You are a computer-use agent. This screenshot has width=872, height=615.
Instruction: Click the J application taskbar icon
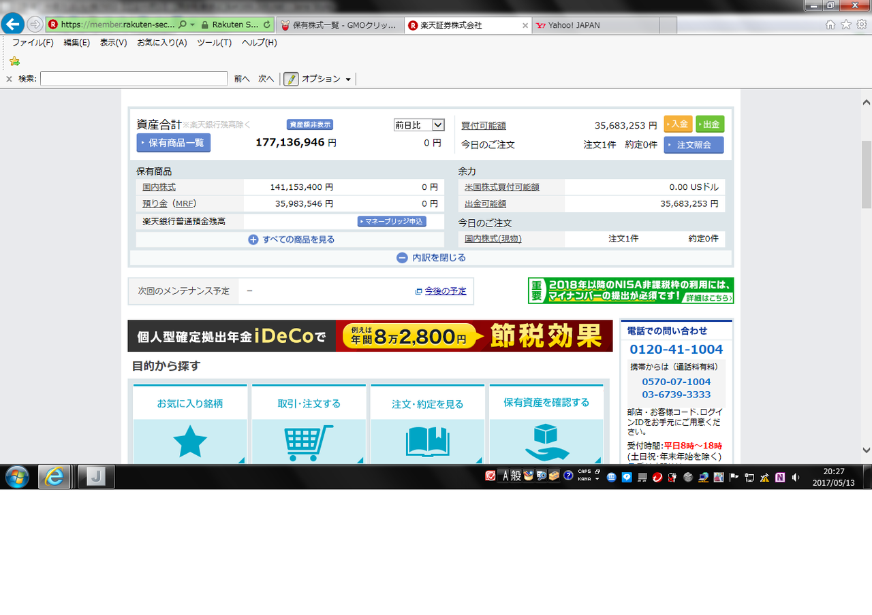96,477
